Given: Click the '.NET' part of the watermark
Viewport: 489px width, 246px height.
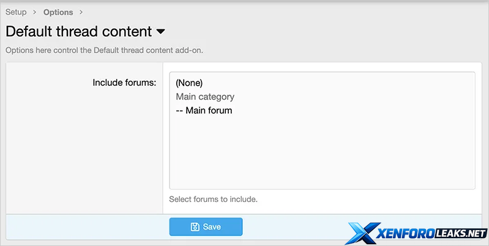Looking at the screenshot, I should [472, 233].
